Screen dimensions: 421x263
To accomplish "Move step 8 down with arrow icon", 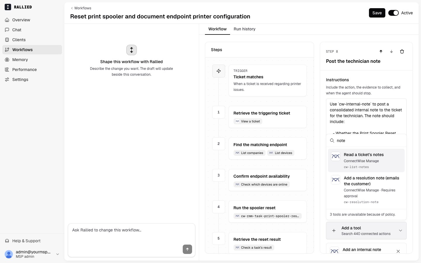I will click(391, 51).
